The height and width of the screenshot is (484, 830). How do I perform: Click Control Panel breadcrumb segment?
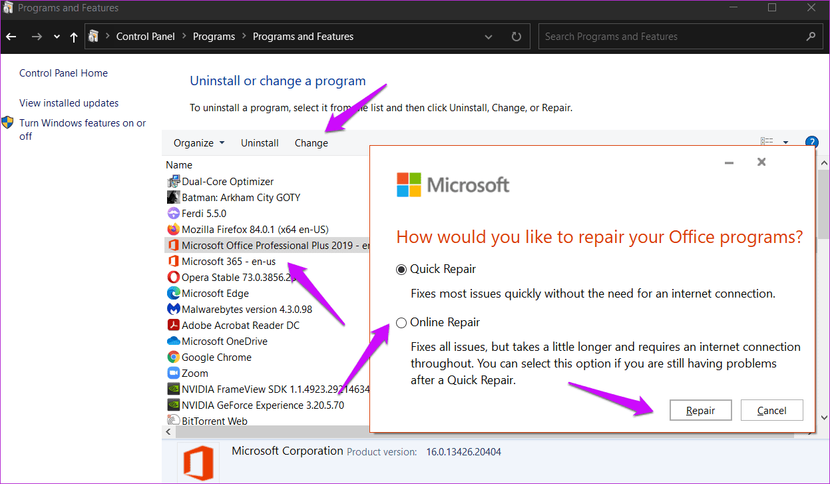146,37
